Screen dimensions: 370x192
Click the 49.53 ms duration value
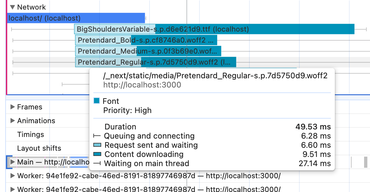pyautogui.click(x=313, y=127)
